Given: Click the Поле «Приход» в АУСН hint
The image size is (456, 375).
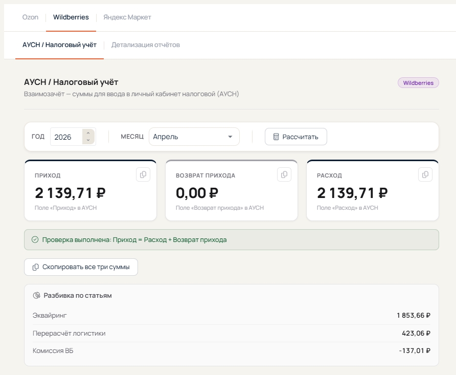Looking at the screenshot, I should pos(66,208).
